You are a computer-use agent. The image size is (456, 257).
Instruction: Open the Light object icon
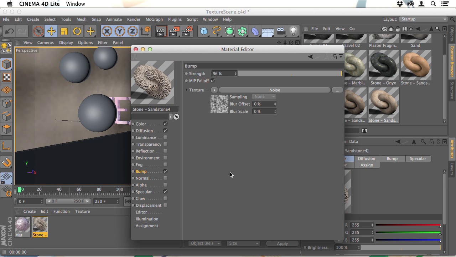pos(294,31)
